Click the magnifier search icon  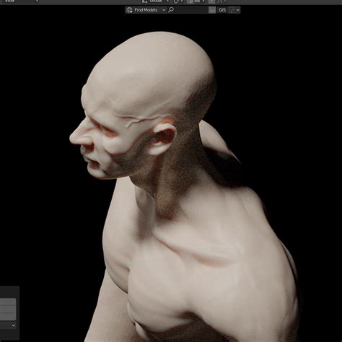point(171,10)
